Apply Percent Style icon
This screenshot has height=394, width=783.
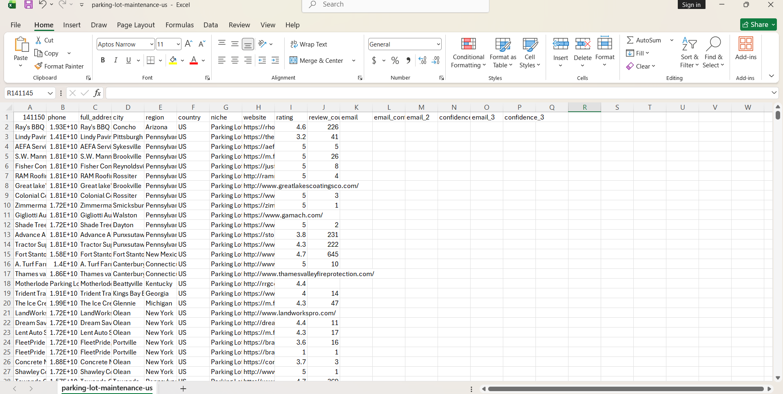(395, 60)
